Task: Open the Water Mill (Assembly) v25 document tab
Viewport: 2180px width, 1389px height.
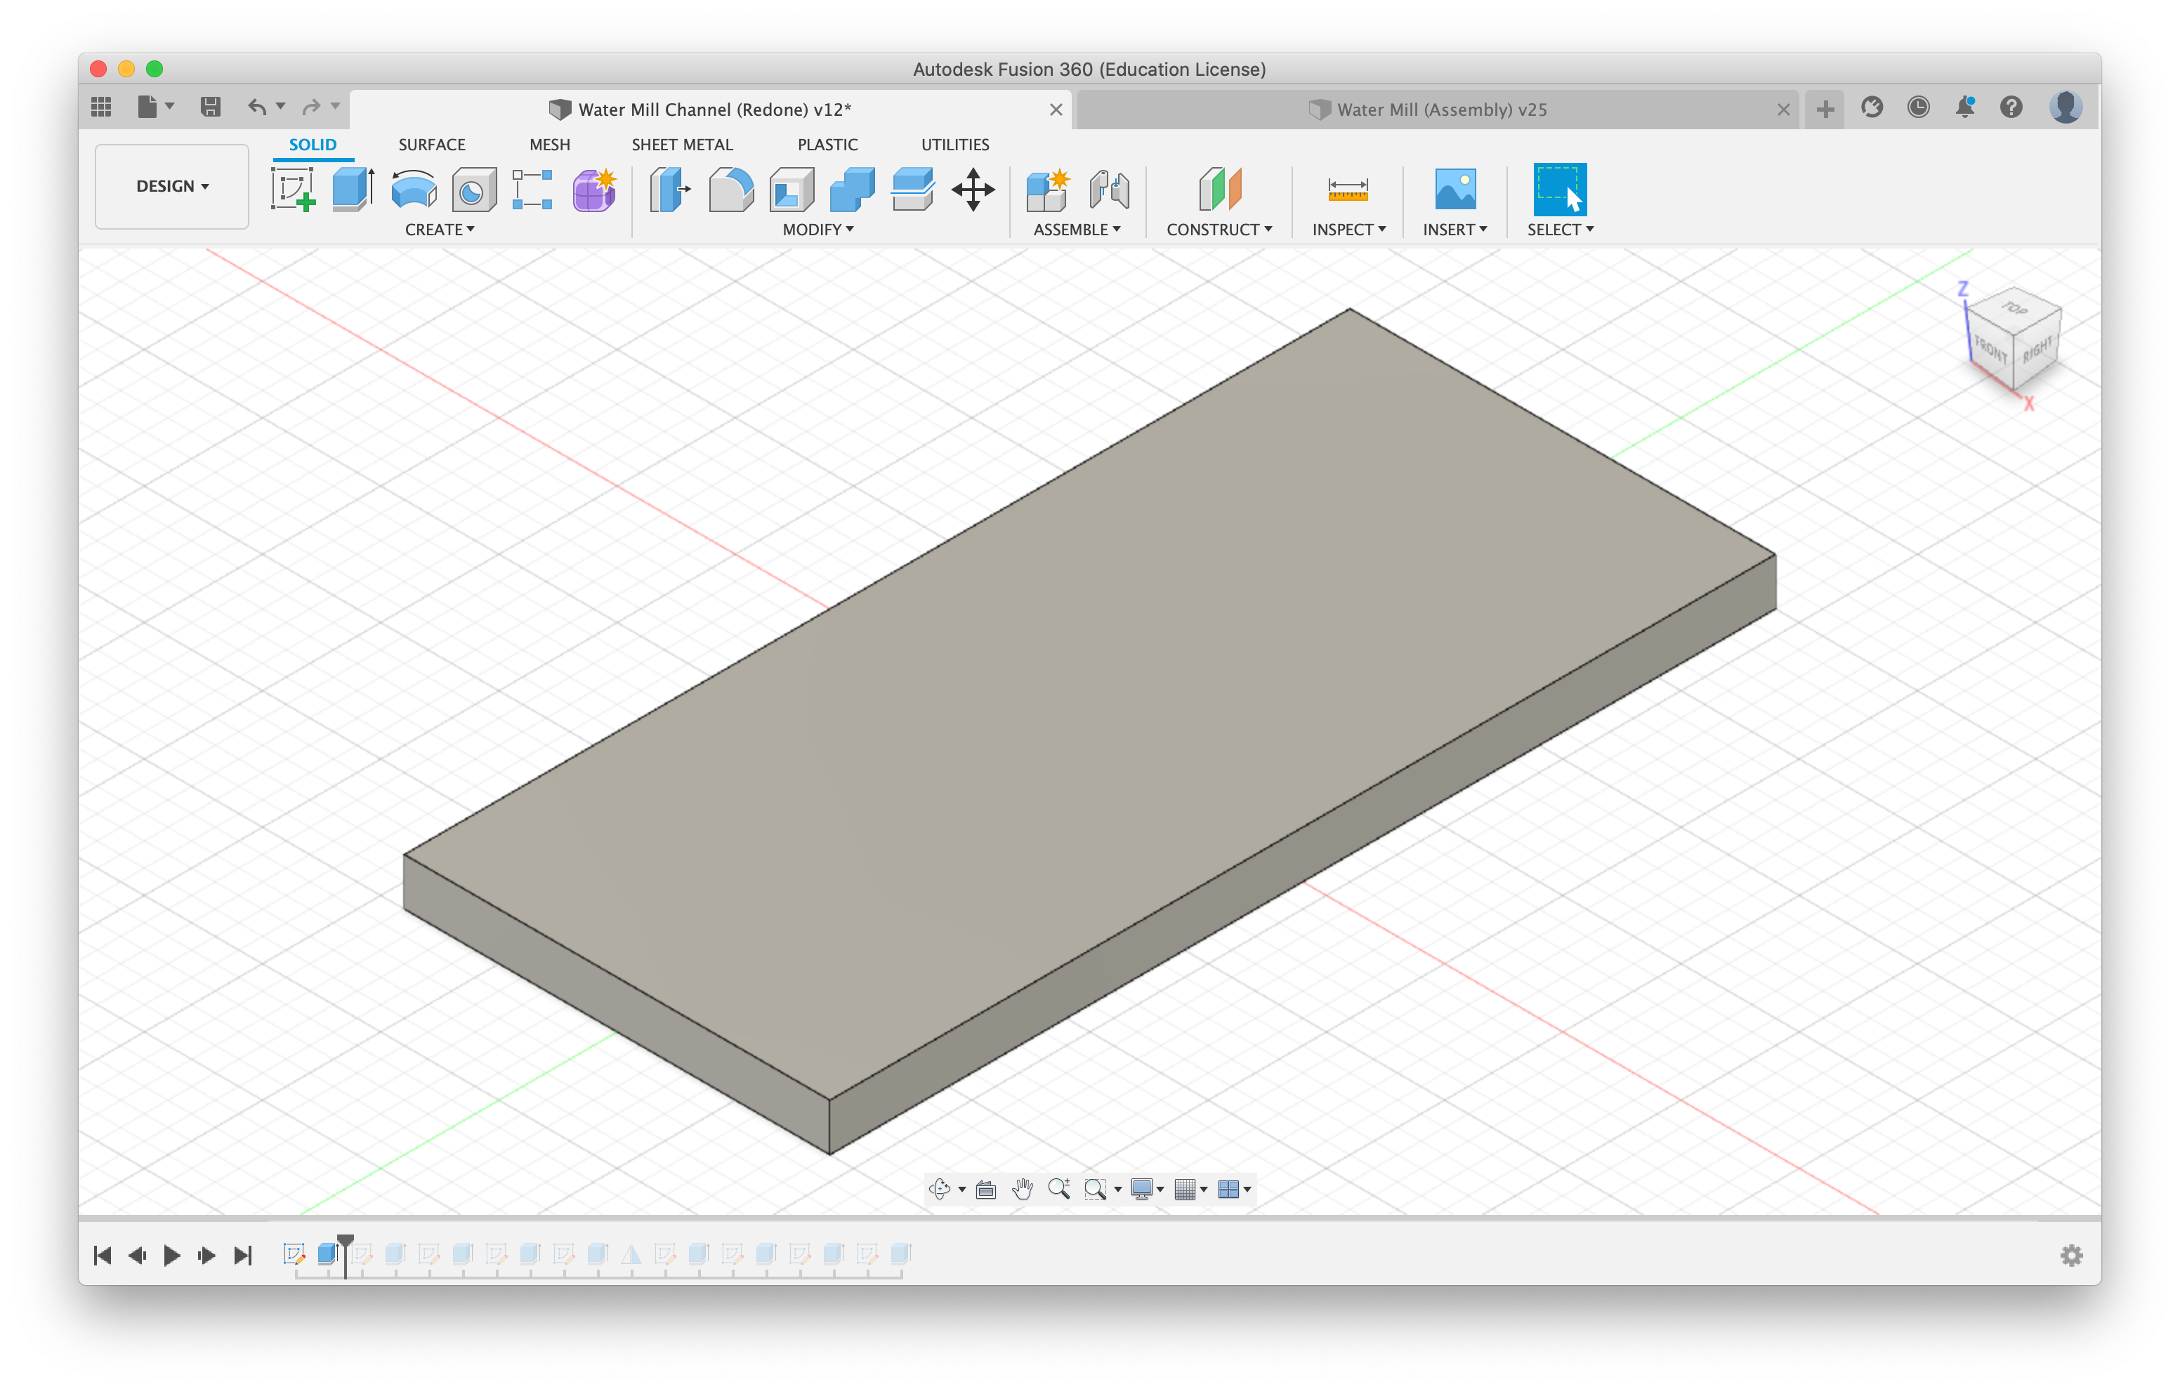Action: click(x=1440, y=110)
